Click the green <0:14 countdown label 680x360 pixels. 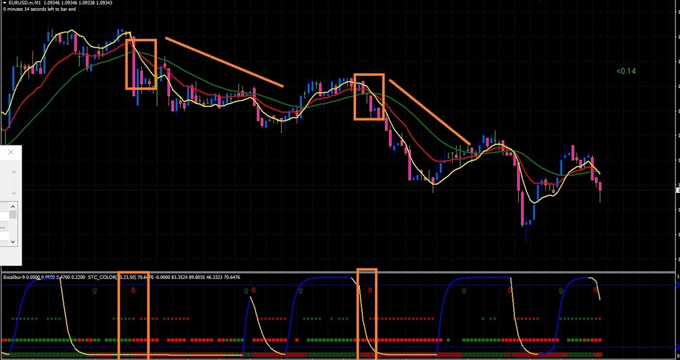point(626,71)
